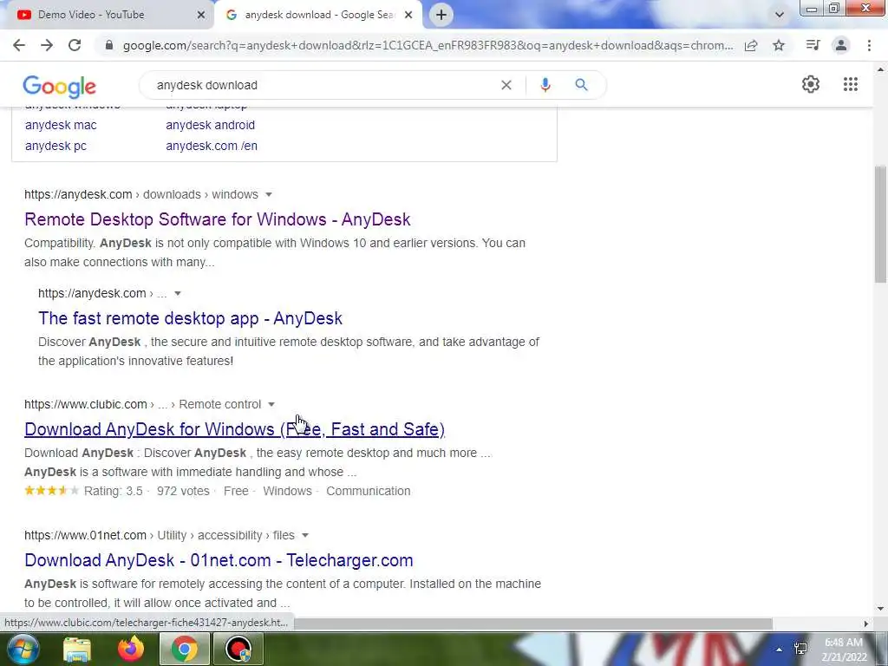Open Google settings gear
The image size is (888, 666).
tap(811, 84)
